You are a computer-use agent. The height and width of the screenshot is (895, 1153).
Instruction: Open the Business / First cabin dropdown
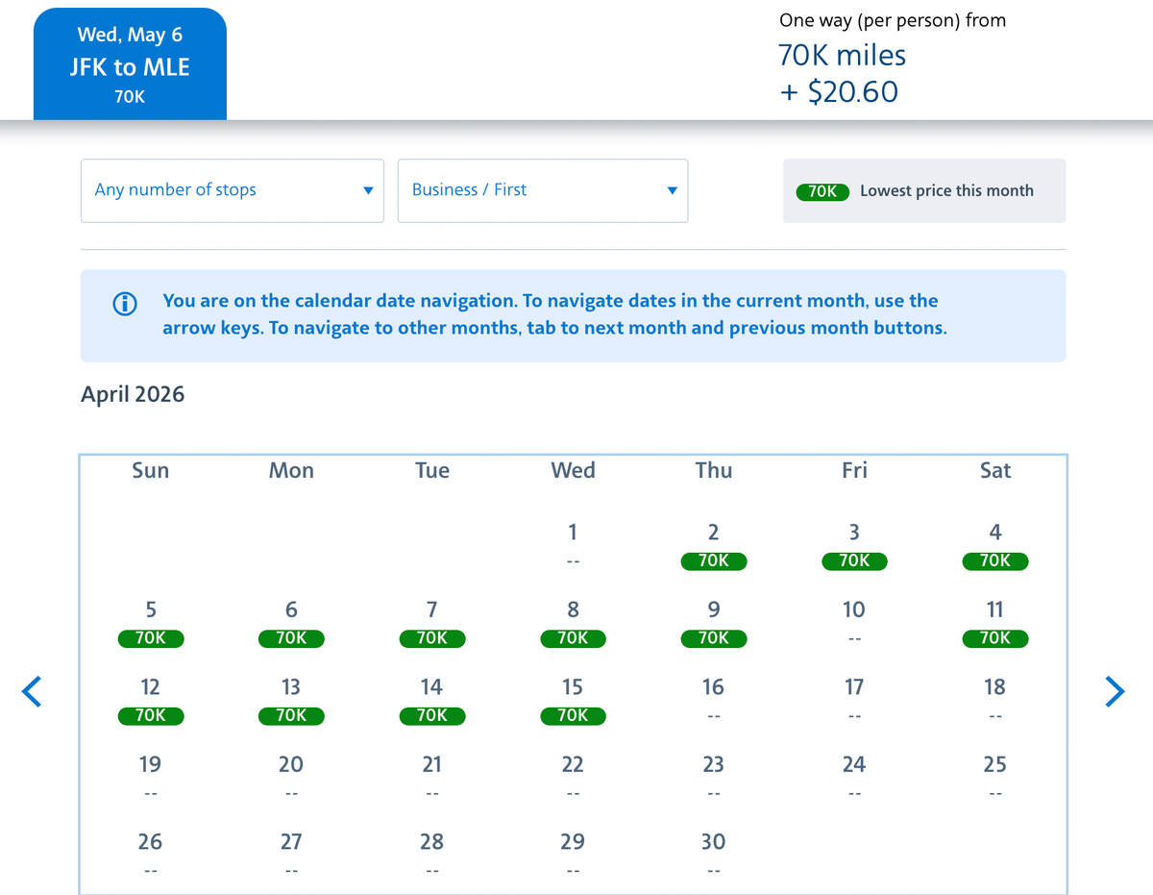[542, 190]
